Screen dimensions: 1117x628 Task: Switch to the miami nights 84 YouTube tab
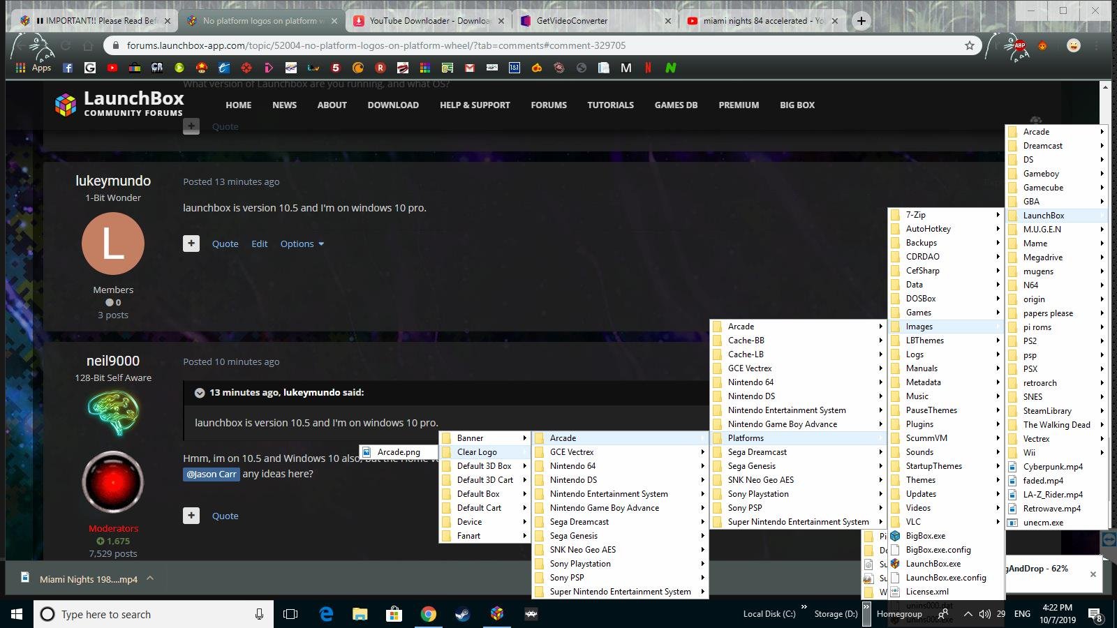point(762,21)
